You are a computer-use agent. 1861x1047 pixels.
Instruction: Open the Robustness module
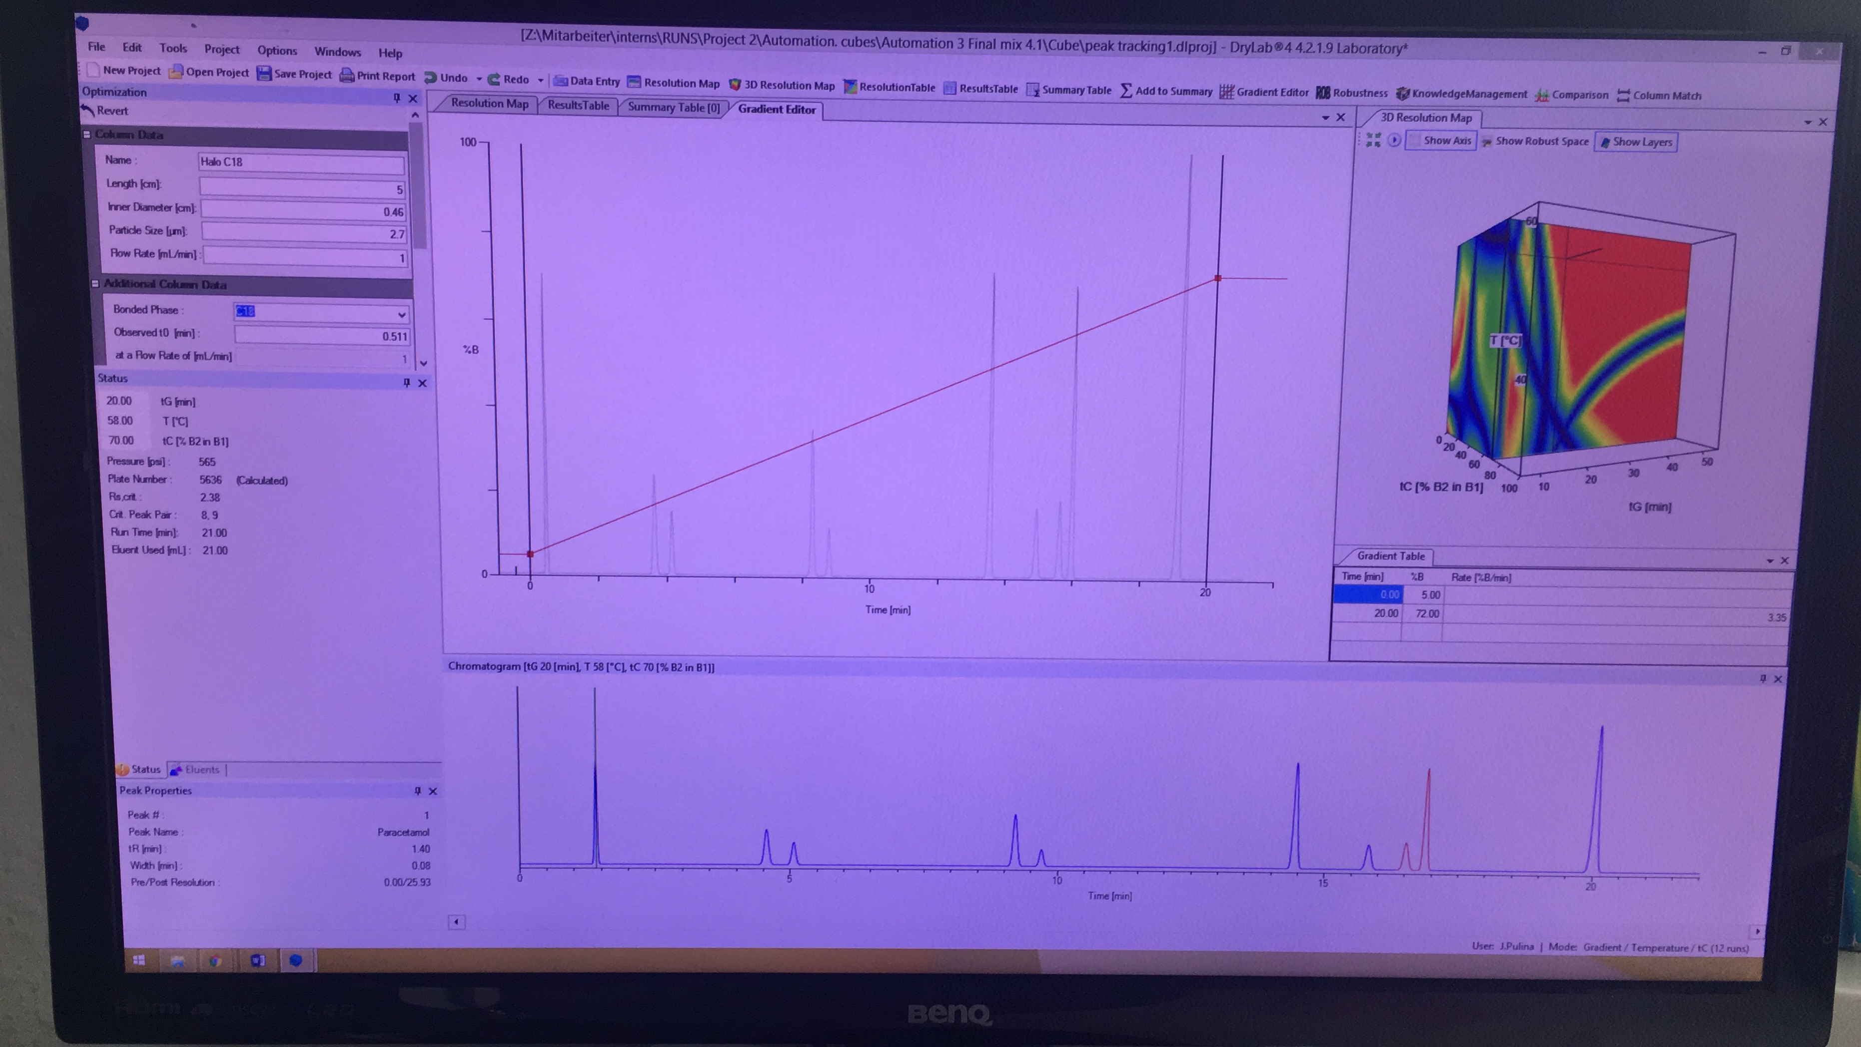[x=1352, y=92]
